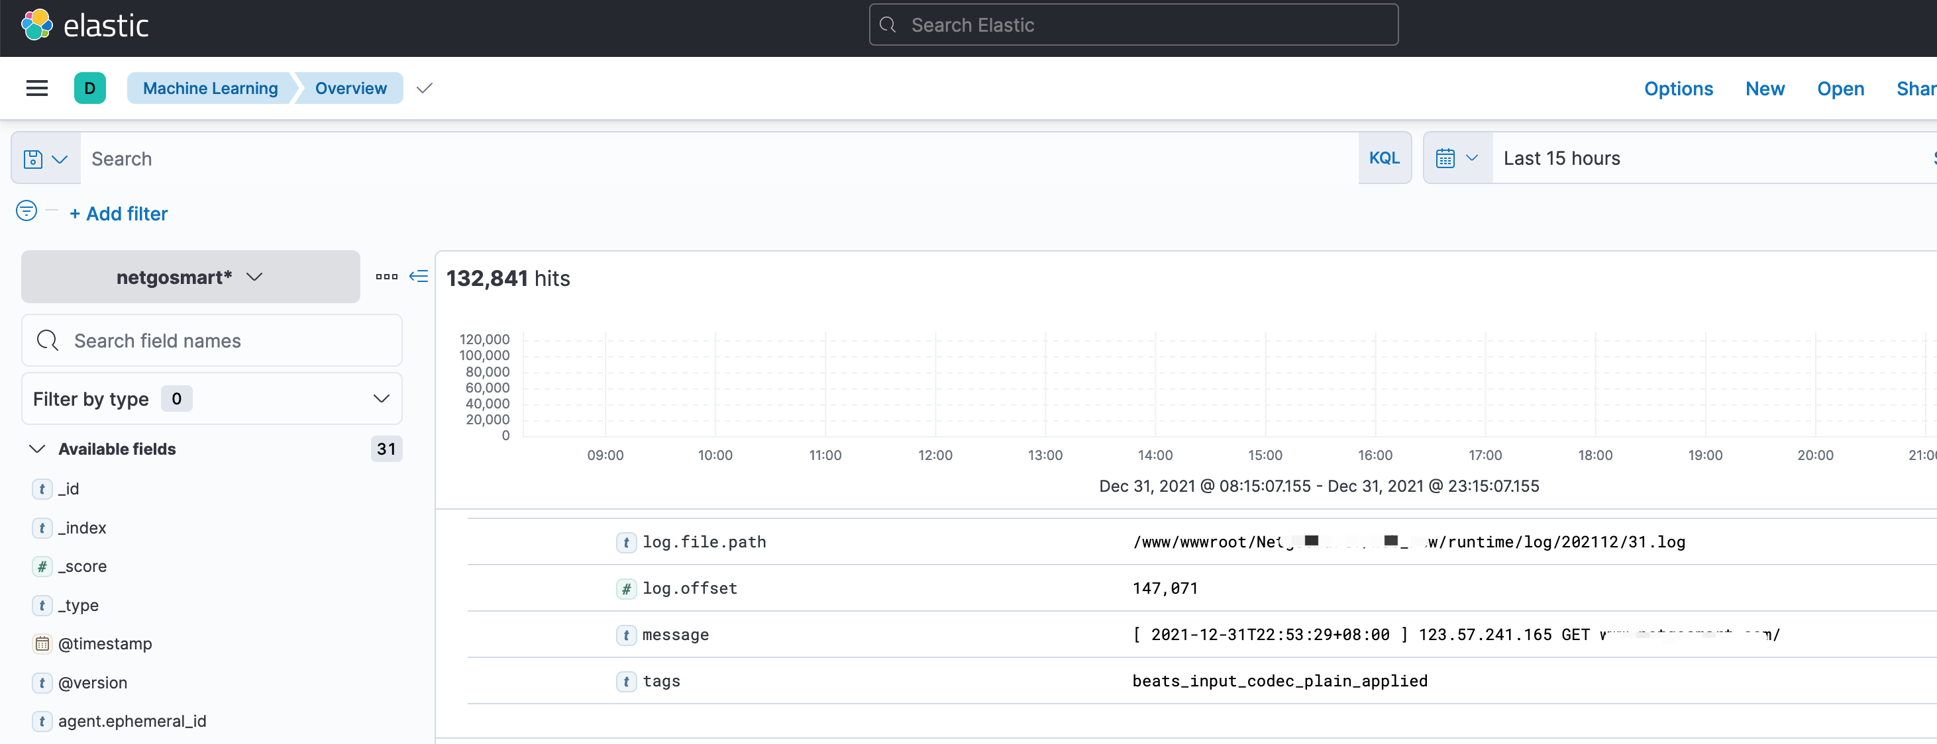Viewport: 1937px width, 744px height.
Task: Click the breadcrumb checkmark chevron
Action: coord(424,89)
